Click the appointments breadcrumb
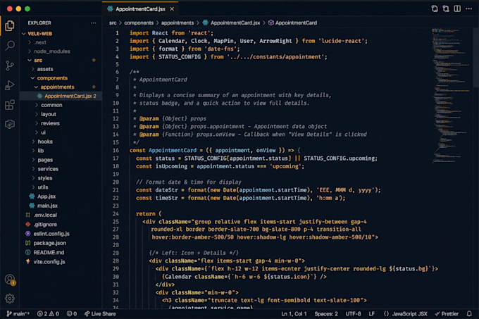The image size is (479, 319). 178,23
